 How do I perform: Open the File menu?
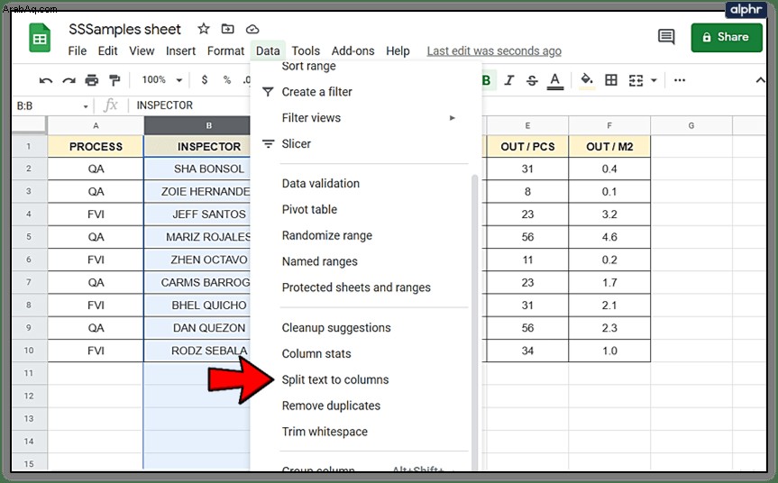[78, 51]
